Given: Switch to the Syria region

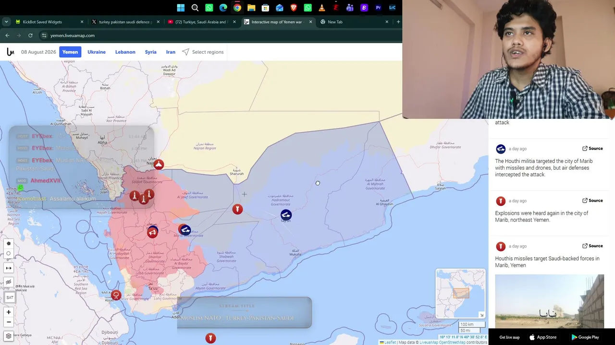Looking at the screenshot, I should coord(151,52).
